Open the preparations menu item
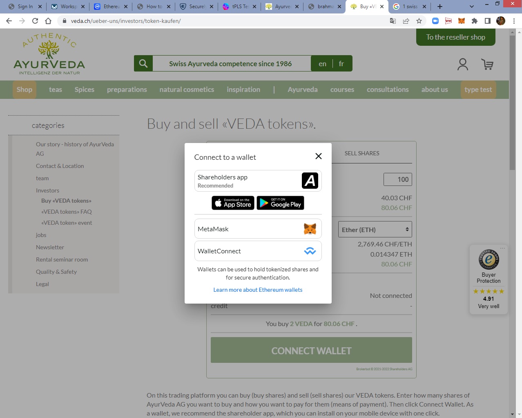The height and width of the screenshot is (418, 522). [x=127, y=89]
